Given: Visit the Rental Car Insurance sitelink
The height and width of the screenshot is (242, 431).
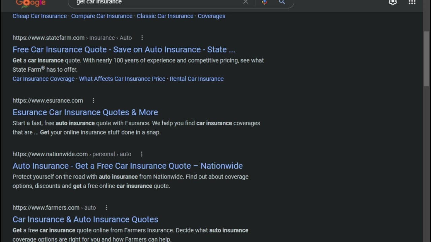Looking at the screenshot, I should [197, 79].
